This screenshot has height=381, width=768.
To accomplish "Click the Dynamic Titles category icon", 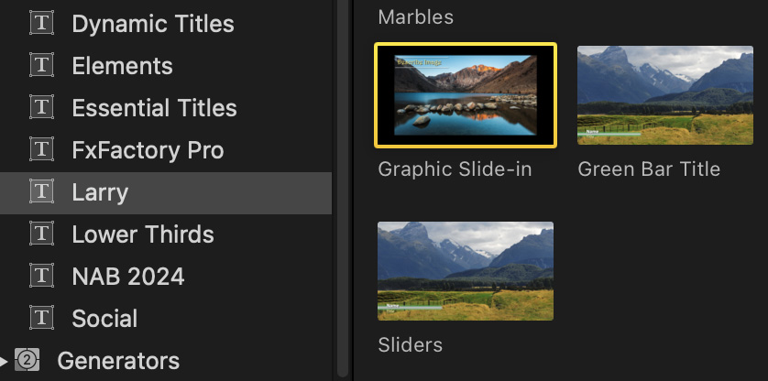I will [x=41, y=24].
